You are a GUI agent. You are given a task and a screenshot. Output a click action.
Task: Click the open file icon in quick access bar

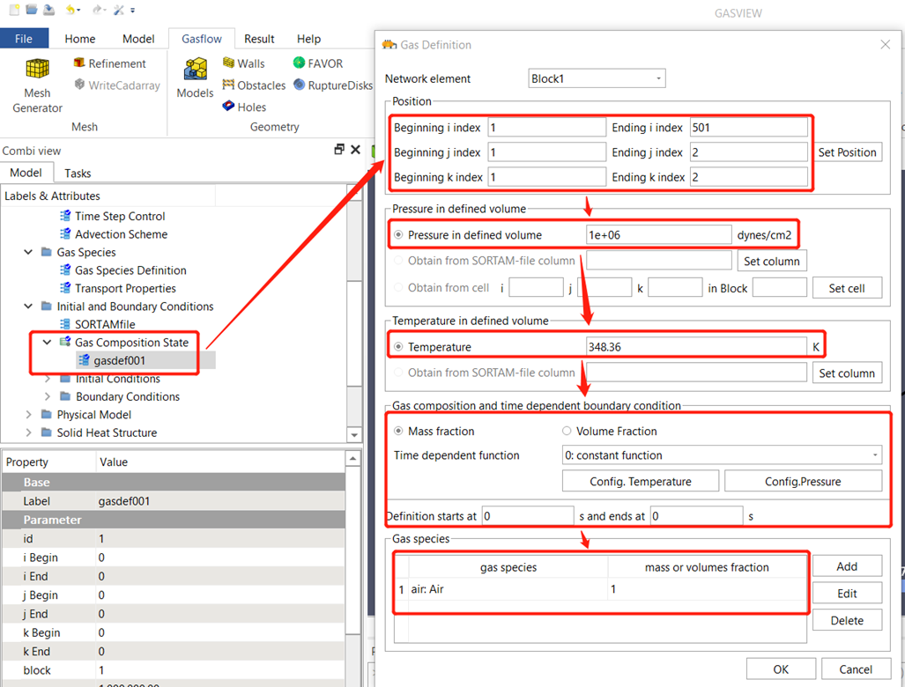click(32, 10)
